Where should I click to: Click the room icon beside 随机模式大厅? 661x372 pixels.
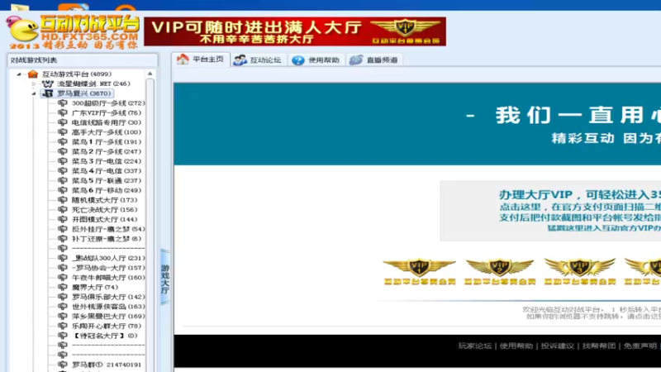[63, 200]
